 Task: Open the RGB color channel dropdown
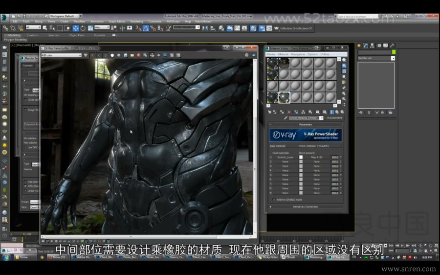click(x=62, y=55)
